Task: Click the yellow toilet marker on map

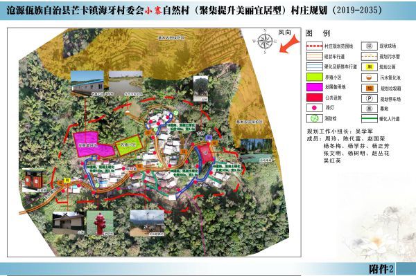Action: coord(68,181)
